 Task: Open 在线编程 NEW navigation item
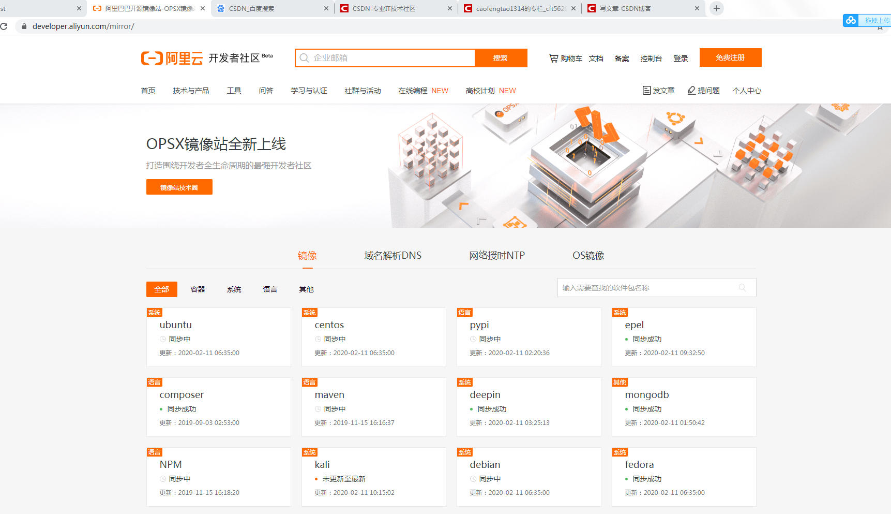(x=423, y=91)
